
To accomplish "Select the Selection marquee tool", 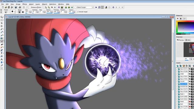I will click(x=2, y=20).
